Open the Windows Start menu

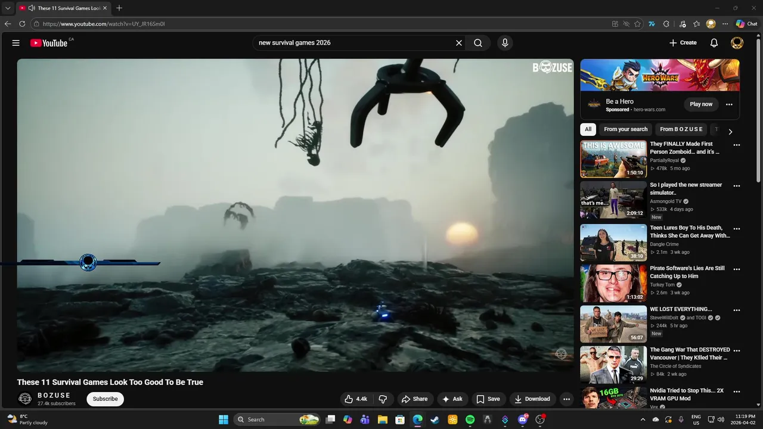coord(224,419)
